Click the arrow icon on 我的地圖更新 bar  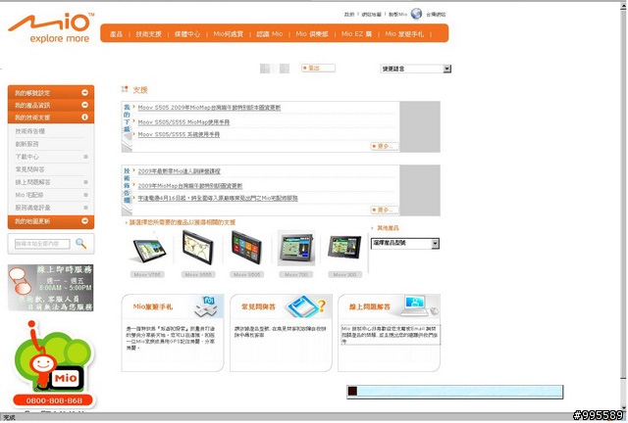(85, 220)
